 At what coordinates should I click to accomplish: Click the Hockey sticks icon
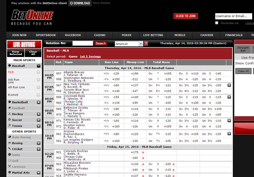pyautogui.click(x=9, y=114)
